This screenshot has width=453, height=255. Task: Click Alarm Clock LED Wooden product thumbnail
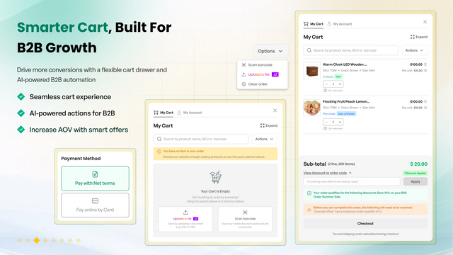click(x=311, y=70)
